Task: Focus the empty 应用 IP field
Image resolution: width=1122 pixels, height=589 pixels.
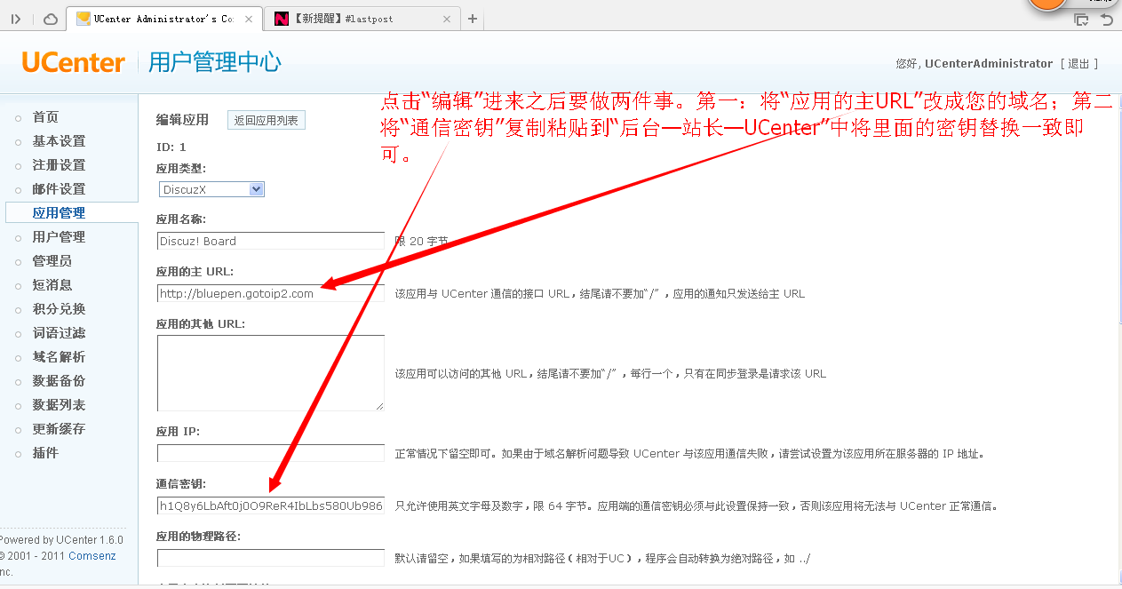Action: click(271, 453)
